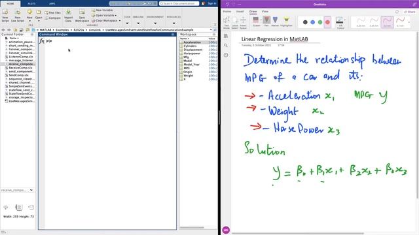The width and height of the screenshot is (419, 235).
Task: Pick the blue ink color
Action: tap(313, 22)
